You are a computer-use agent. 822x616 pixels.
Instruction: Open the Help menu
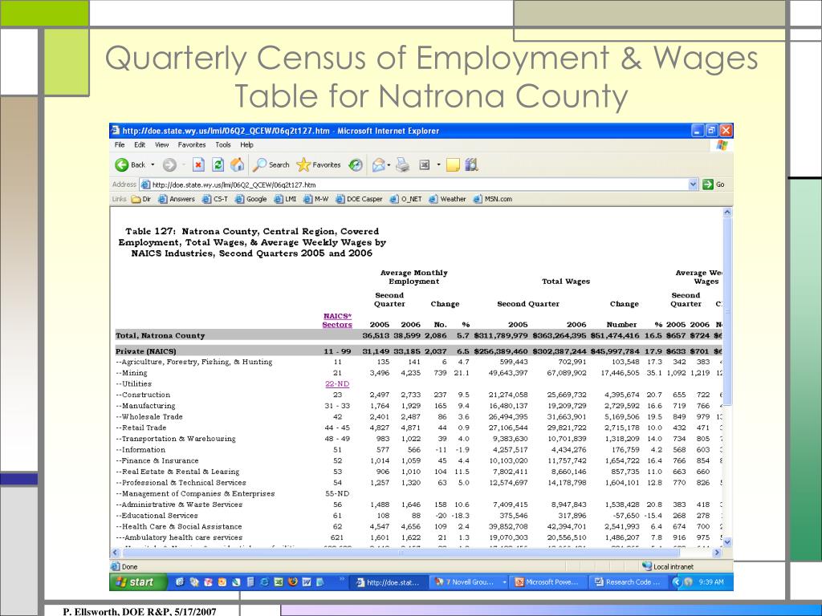pos(246,145)
